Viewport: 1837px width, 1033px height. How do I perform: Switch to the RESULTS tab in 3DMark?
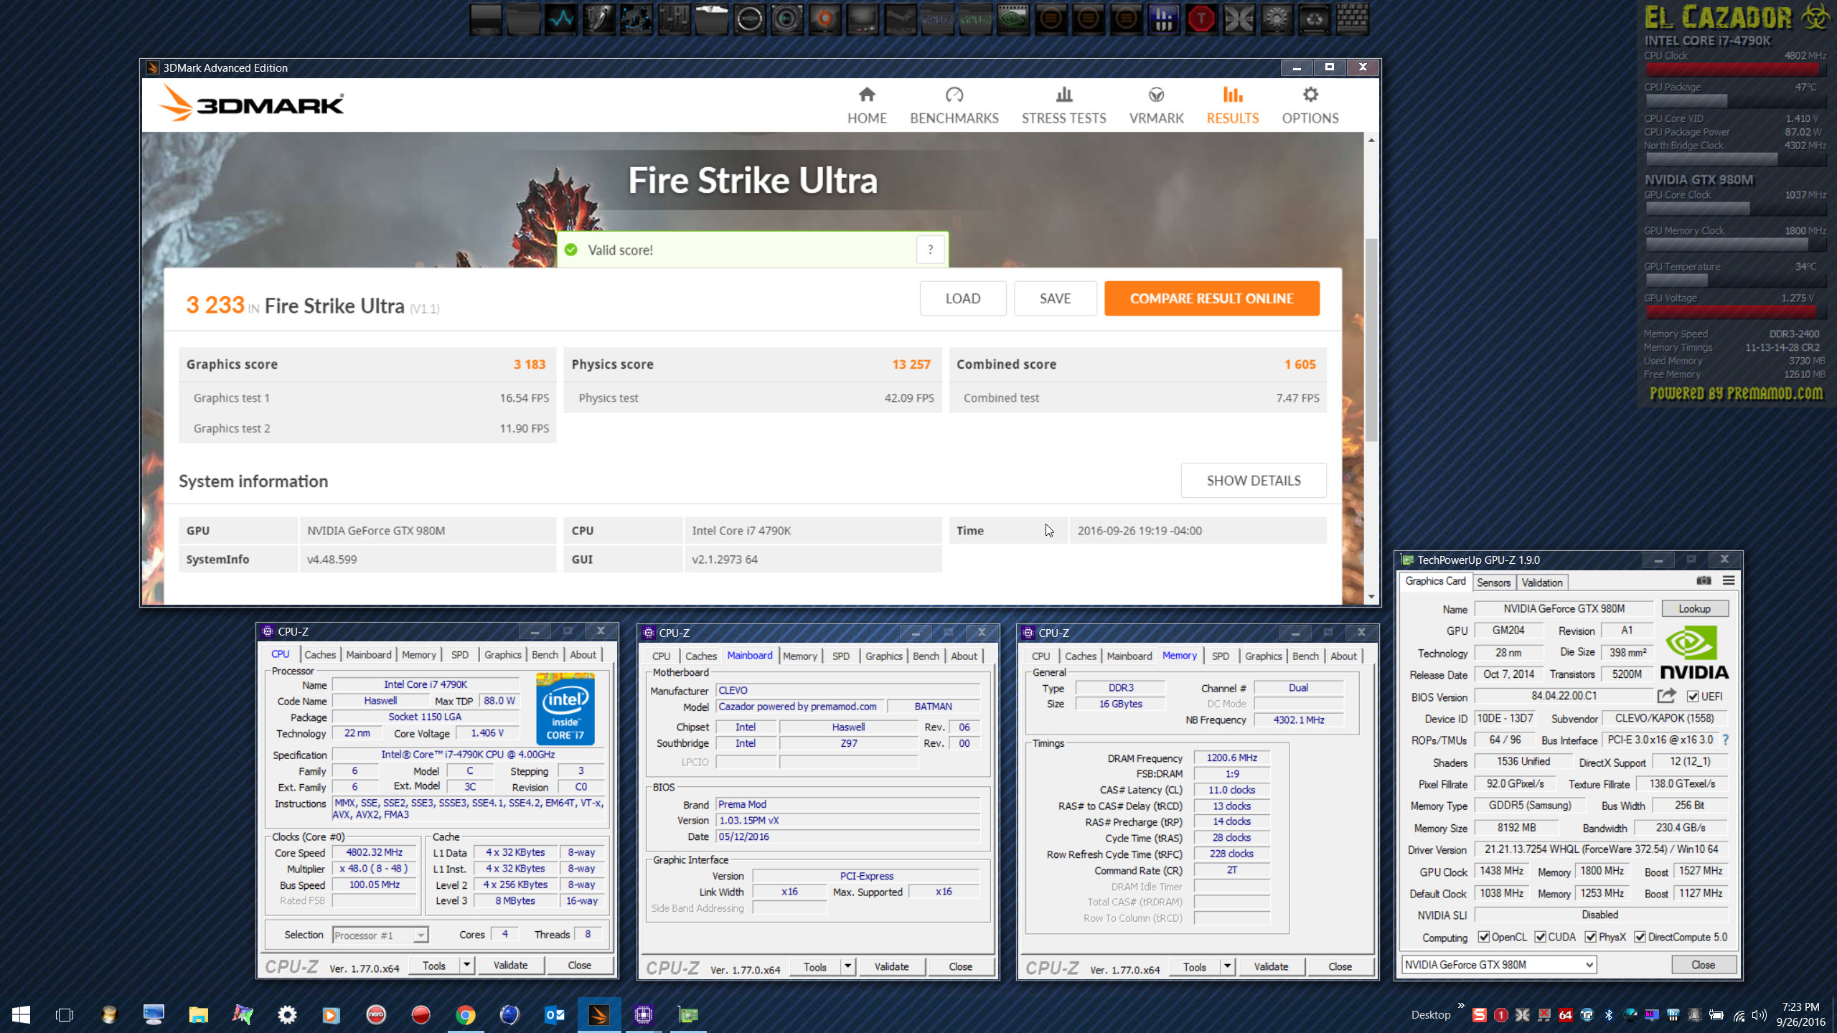coord(1232,105)
